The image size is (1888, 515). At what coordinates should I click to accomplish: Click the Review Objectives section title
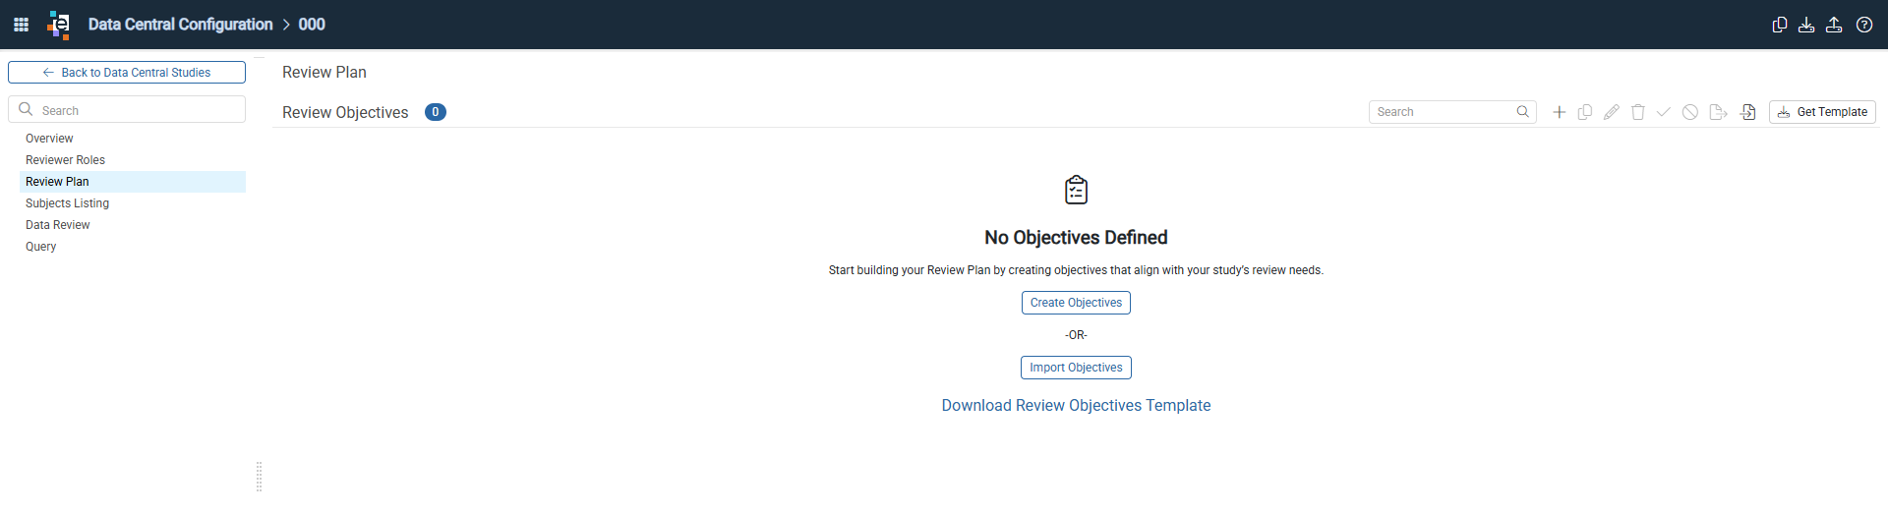tap(345, 113)
